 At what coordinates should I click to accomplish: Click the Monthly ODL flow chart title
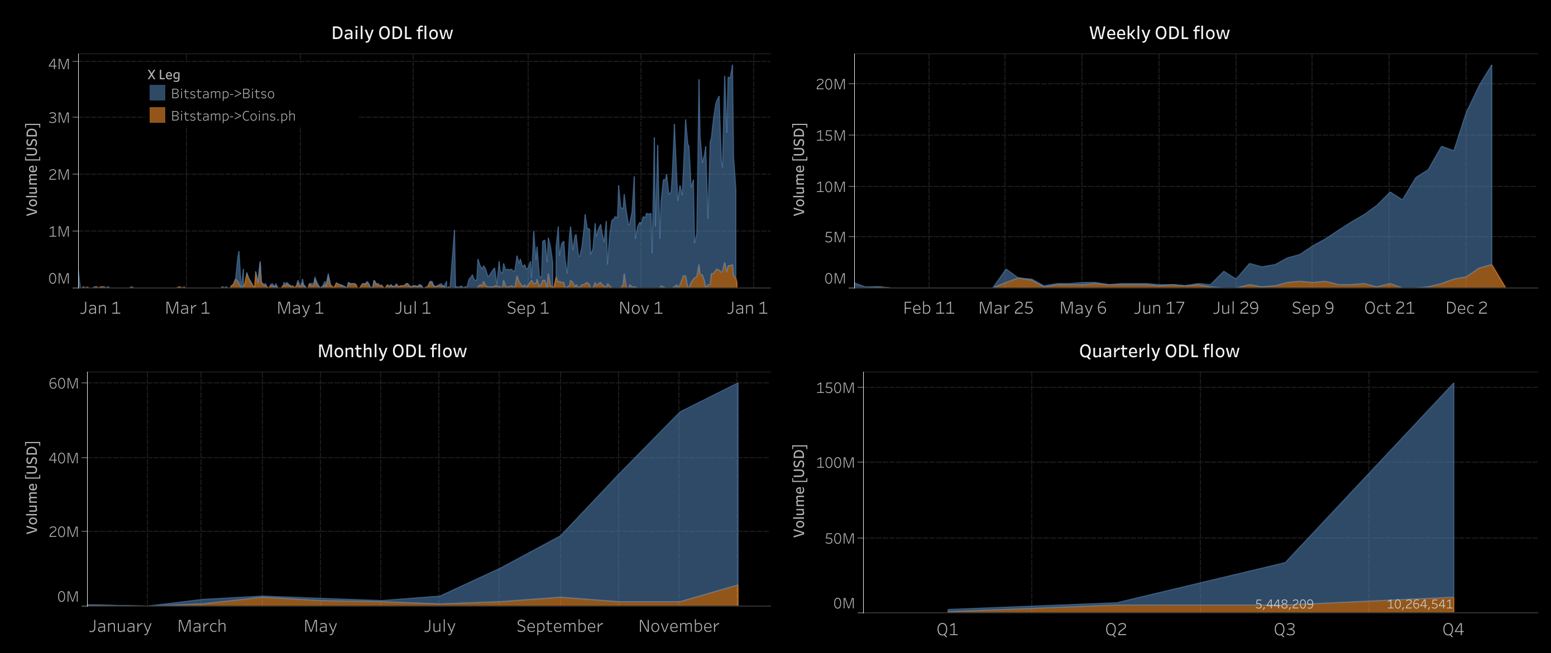392,351
